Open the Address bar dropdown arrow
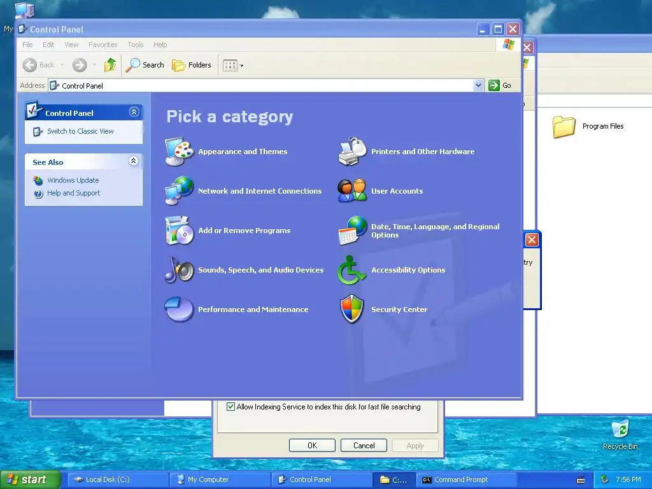The height and width of the screenshot is (489, 652). [x=478, y=85]
